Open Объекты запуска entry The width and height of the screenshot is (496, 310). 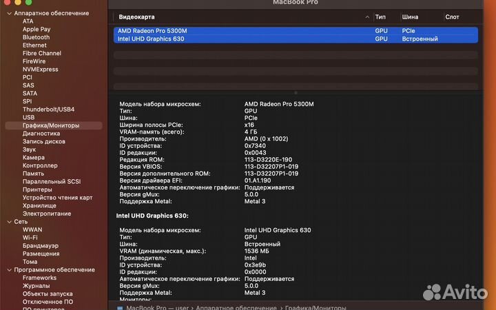pyautogui.click(x=48, y=294)
